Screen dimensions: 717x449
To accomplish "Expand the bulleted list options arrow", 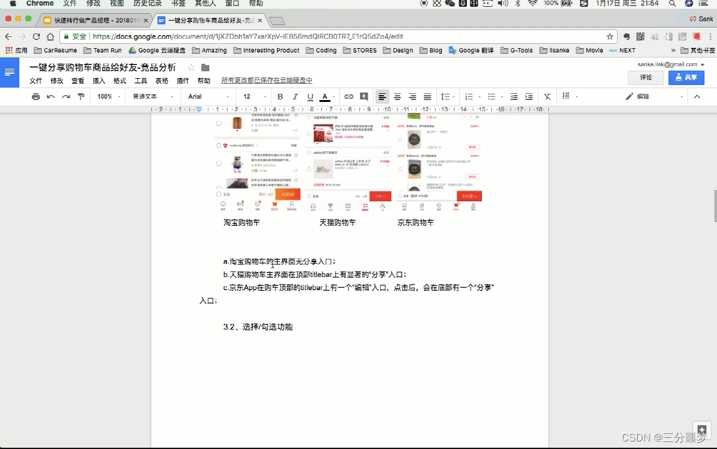I will coord(502,96).
